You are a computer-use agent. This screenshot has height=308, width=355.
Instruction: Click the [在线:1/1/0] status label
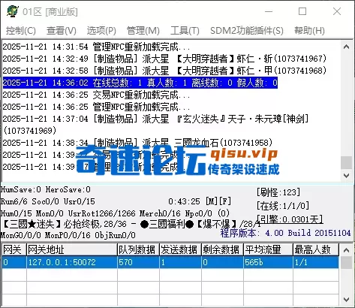click(x=283, y=206)
